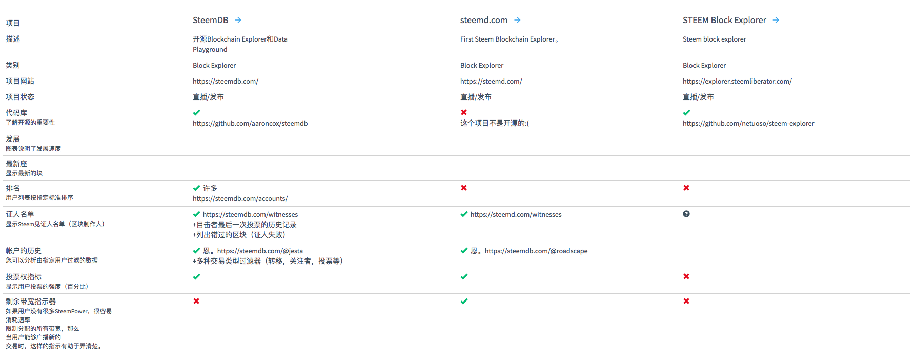The height and width of the screenshot is (361, 916).
Task: Click SteemDB's red cross in 剩余带宽指示器 row
Action: (196, 301)
